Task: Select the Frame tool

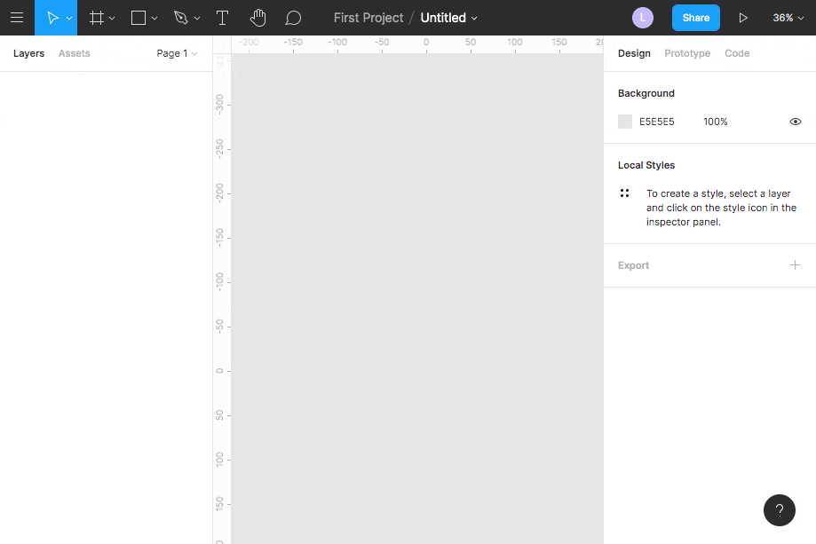Action: coord(97,18)
